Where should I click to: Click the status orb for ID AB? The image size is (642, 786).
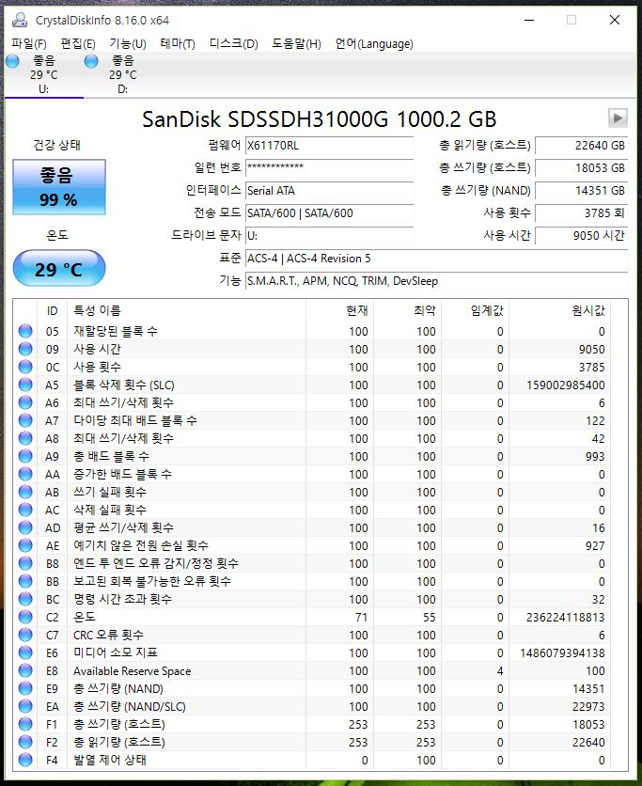[x=25, y=493]
